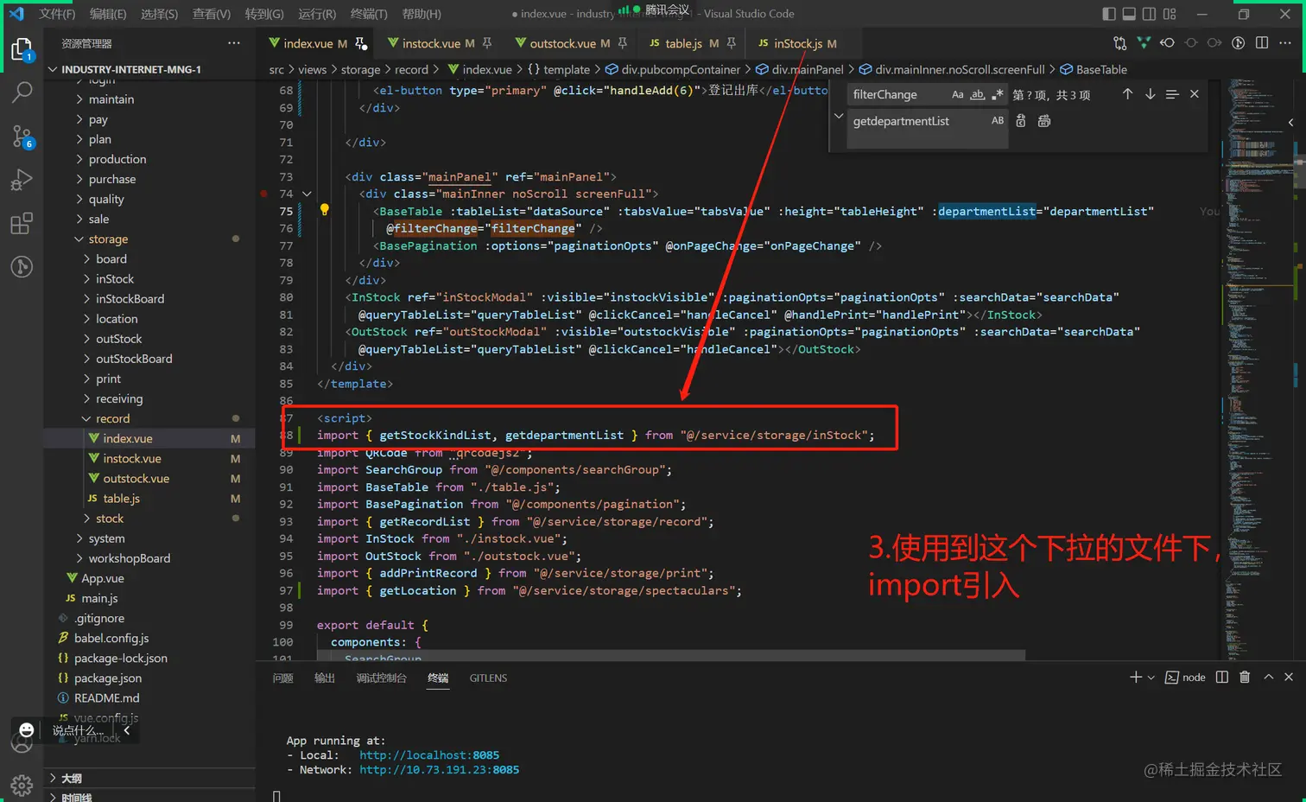Viewport: 1306px width, 802px height.
Task: Open Source Control view with badge 6
Action: click(x=22, y=136)
